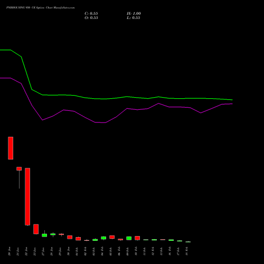Click the "06 Feb" date axis label
The image size is (264, 264).
[119, 251]
